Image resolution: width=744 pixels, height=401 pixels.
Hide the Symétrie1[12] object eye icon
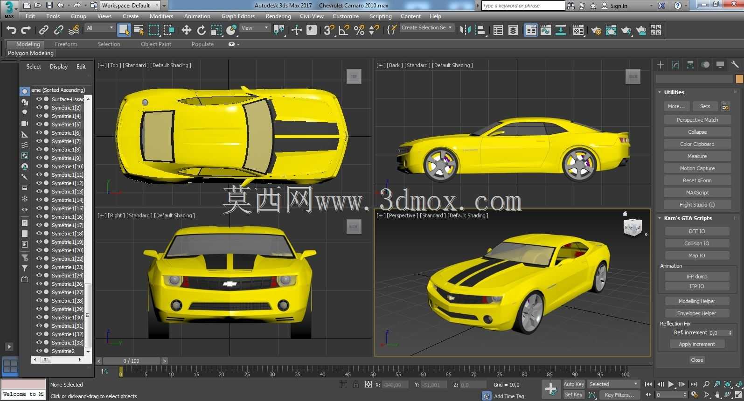coord(39,183)
